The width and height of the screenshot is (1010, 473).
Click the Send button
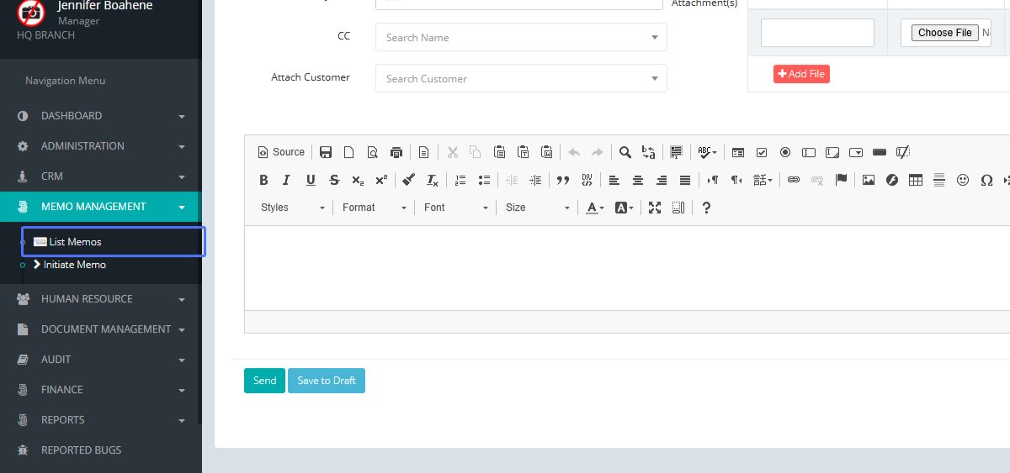[x=264, y=381]
